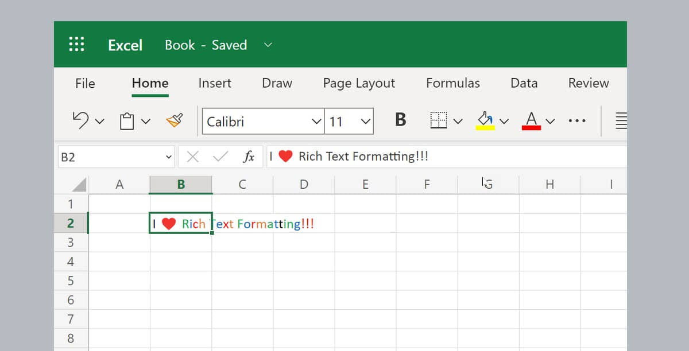Go to the Data tab

pos(524,83)
